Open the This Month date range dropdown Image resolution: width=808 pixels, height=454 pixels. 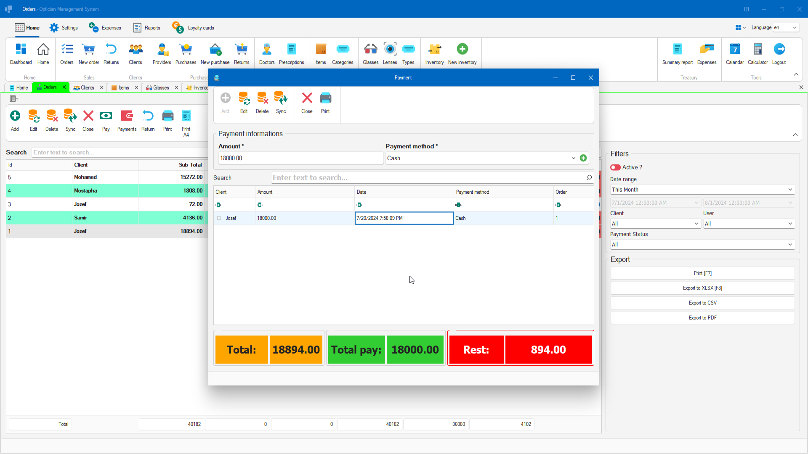(702, 190)
